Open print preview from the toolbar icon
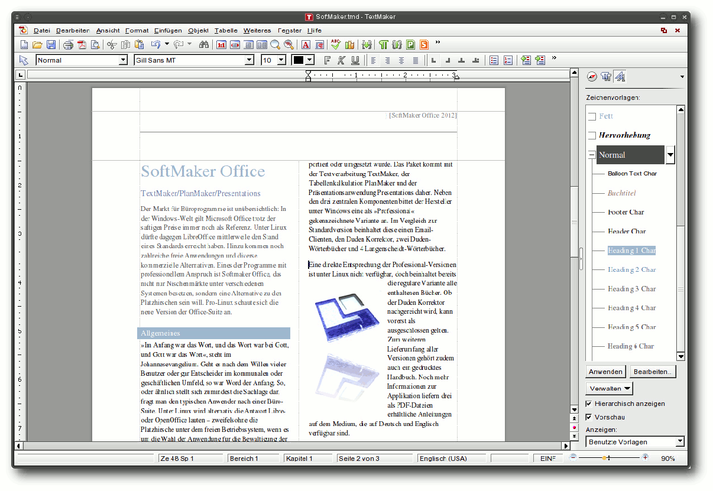This screenshot has width=713, height=491. click(95, 44)
